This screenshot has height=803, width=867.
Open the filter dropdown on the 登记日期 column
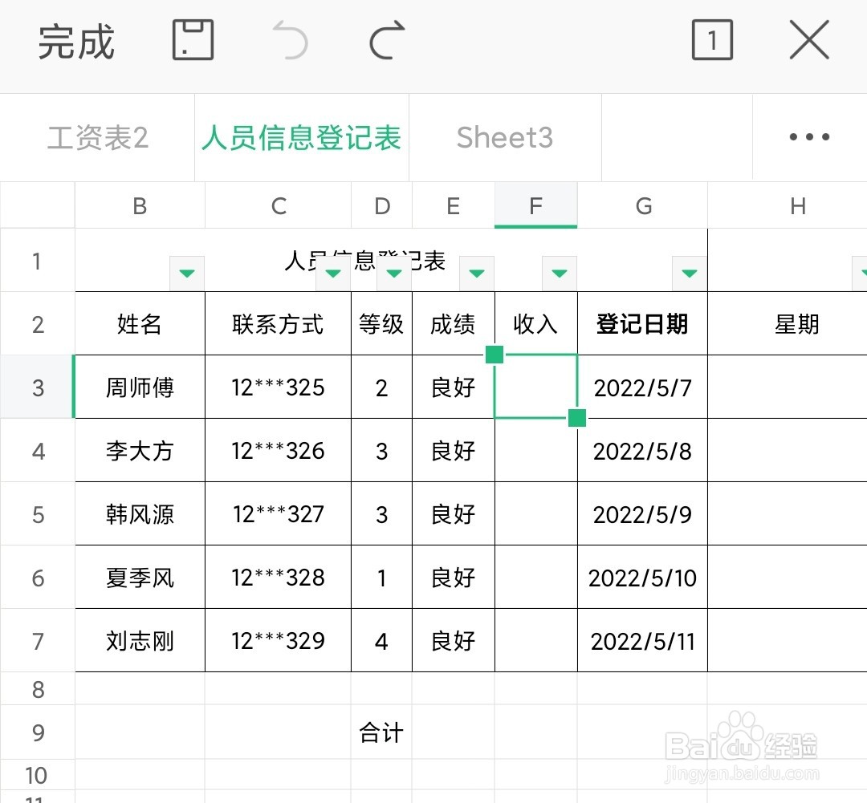click(689, 273)
